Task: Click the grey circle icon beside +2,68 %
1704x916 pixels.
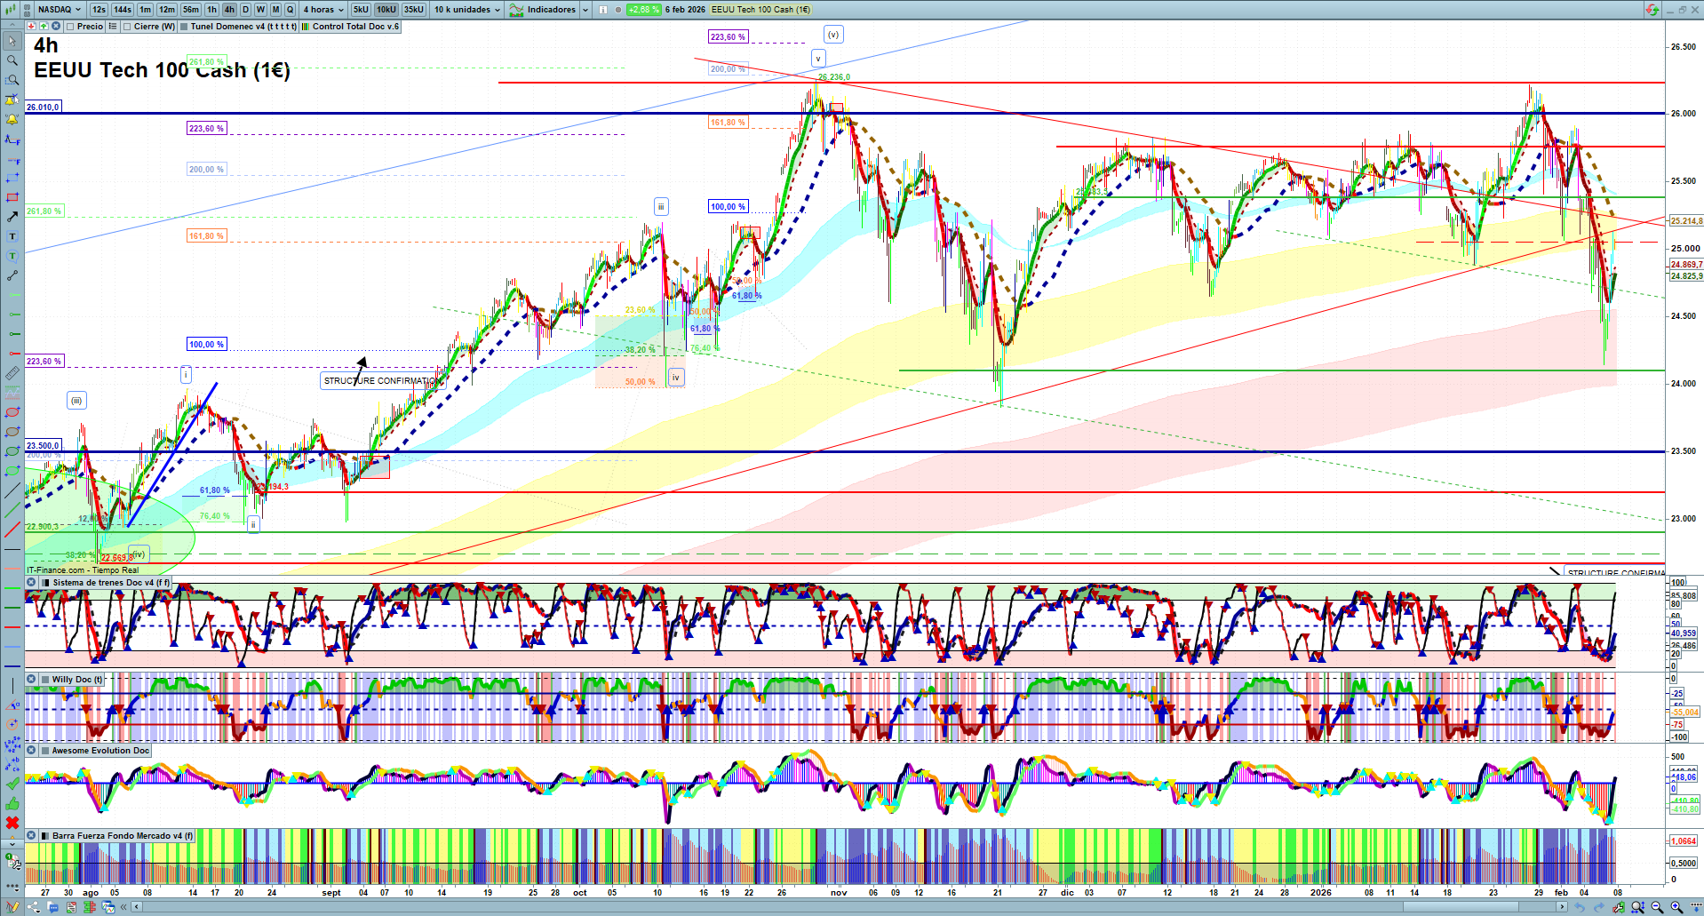Action: click(x=618, y=10)
